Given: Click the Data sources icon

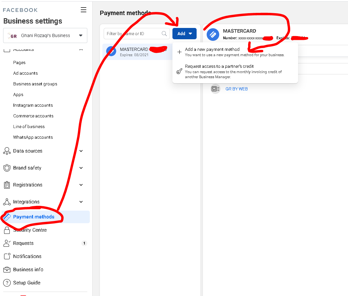Looking at the screenshot, I should point(7,151).
